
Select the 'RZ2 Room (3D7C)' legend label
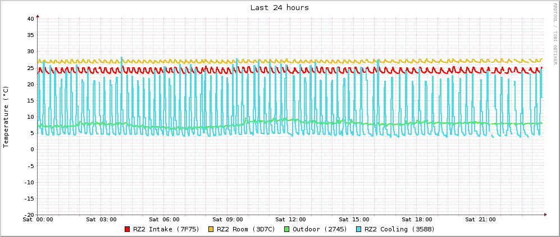pyautogui.click(x=246, y=229)
